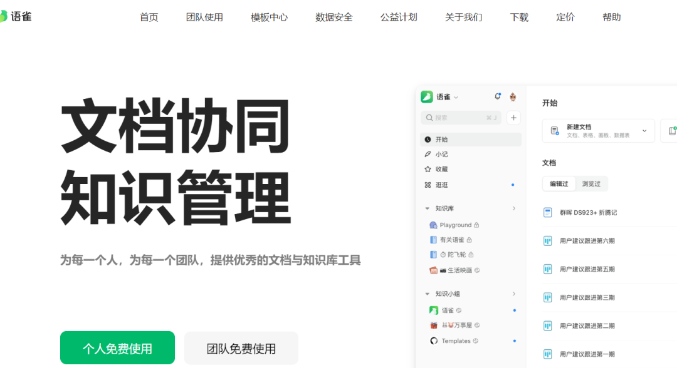Viewport: 677px width, 368px height.
Task: Click the feather icon next to 小记
Action: [428, 154]
